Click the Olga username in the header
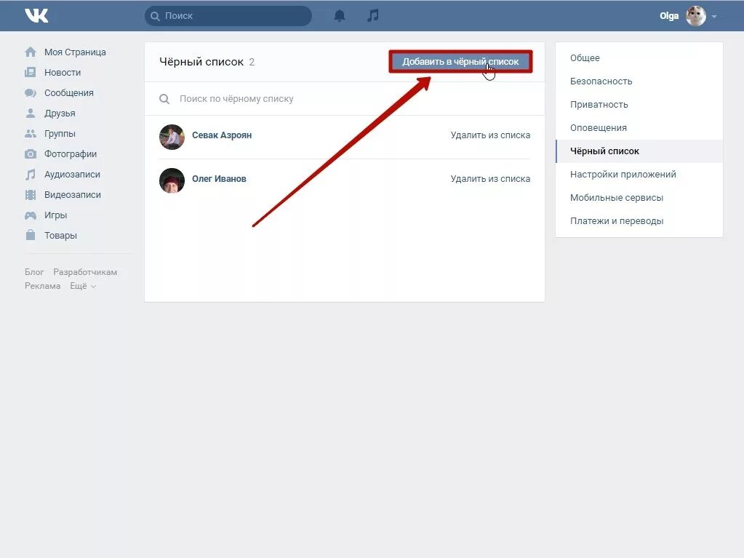 pyautogui.click(x=669, y=16)
